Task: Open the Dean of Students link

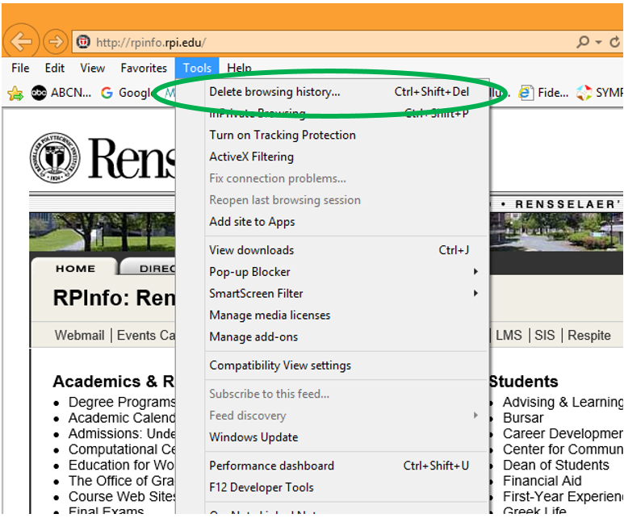Action: click(x=556, y=465)
